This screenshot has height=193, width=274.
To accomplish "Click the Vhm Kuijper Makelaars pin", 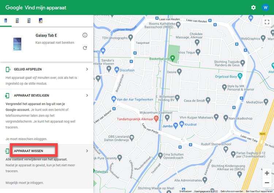I will 216,117.
